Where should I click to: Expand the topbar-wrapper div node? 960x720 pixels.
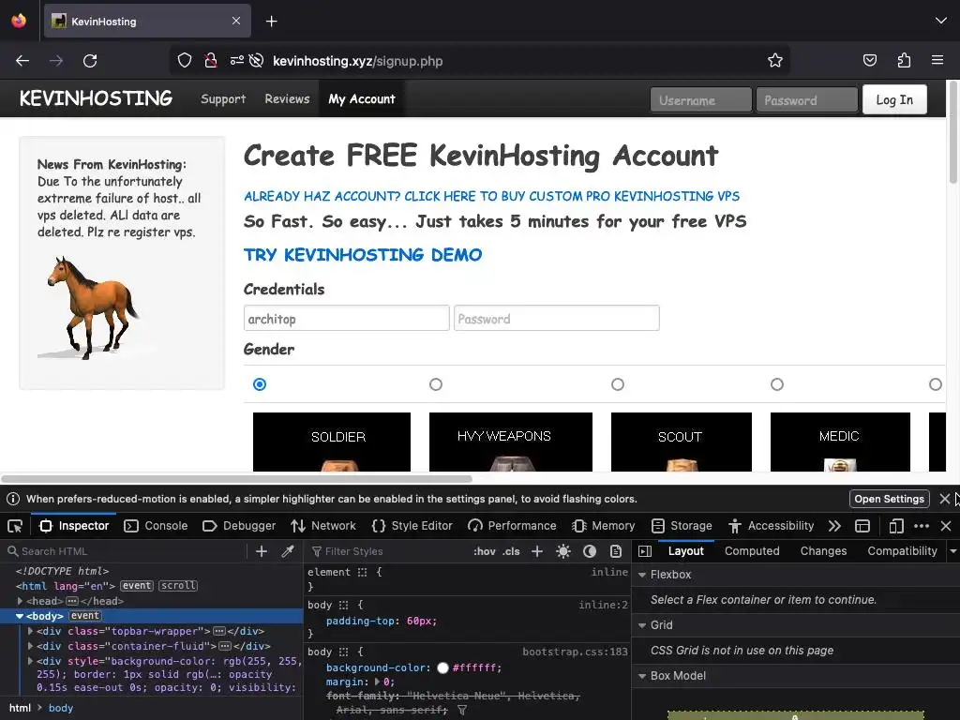[31, 631]
